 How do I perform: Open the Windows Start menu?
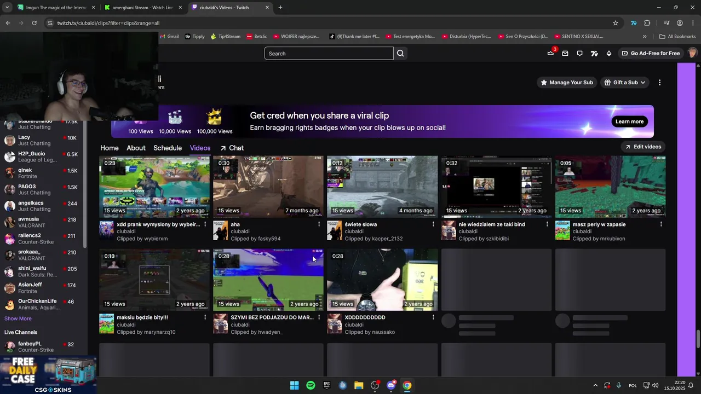coord(295,385)
